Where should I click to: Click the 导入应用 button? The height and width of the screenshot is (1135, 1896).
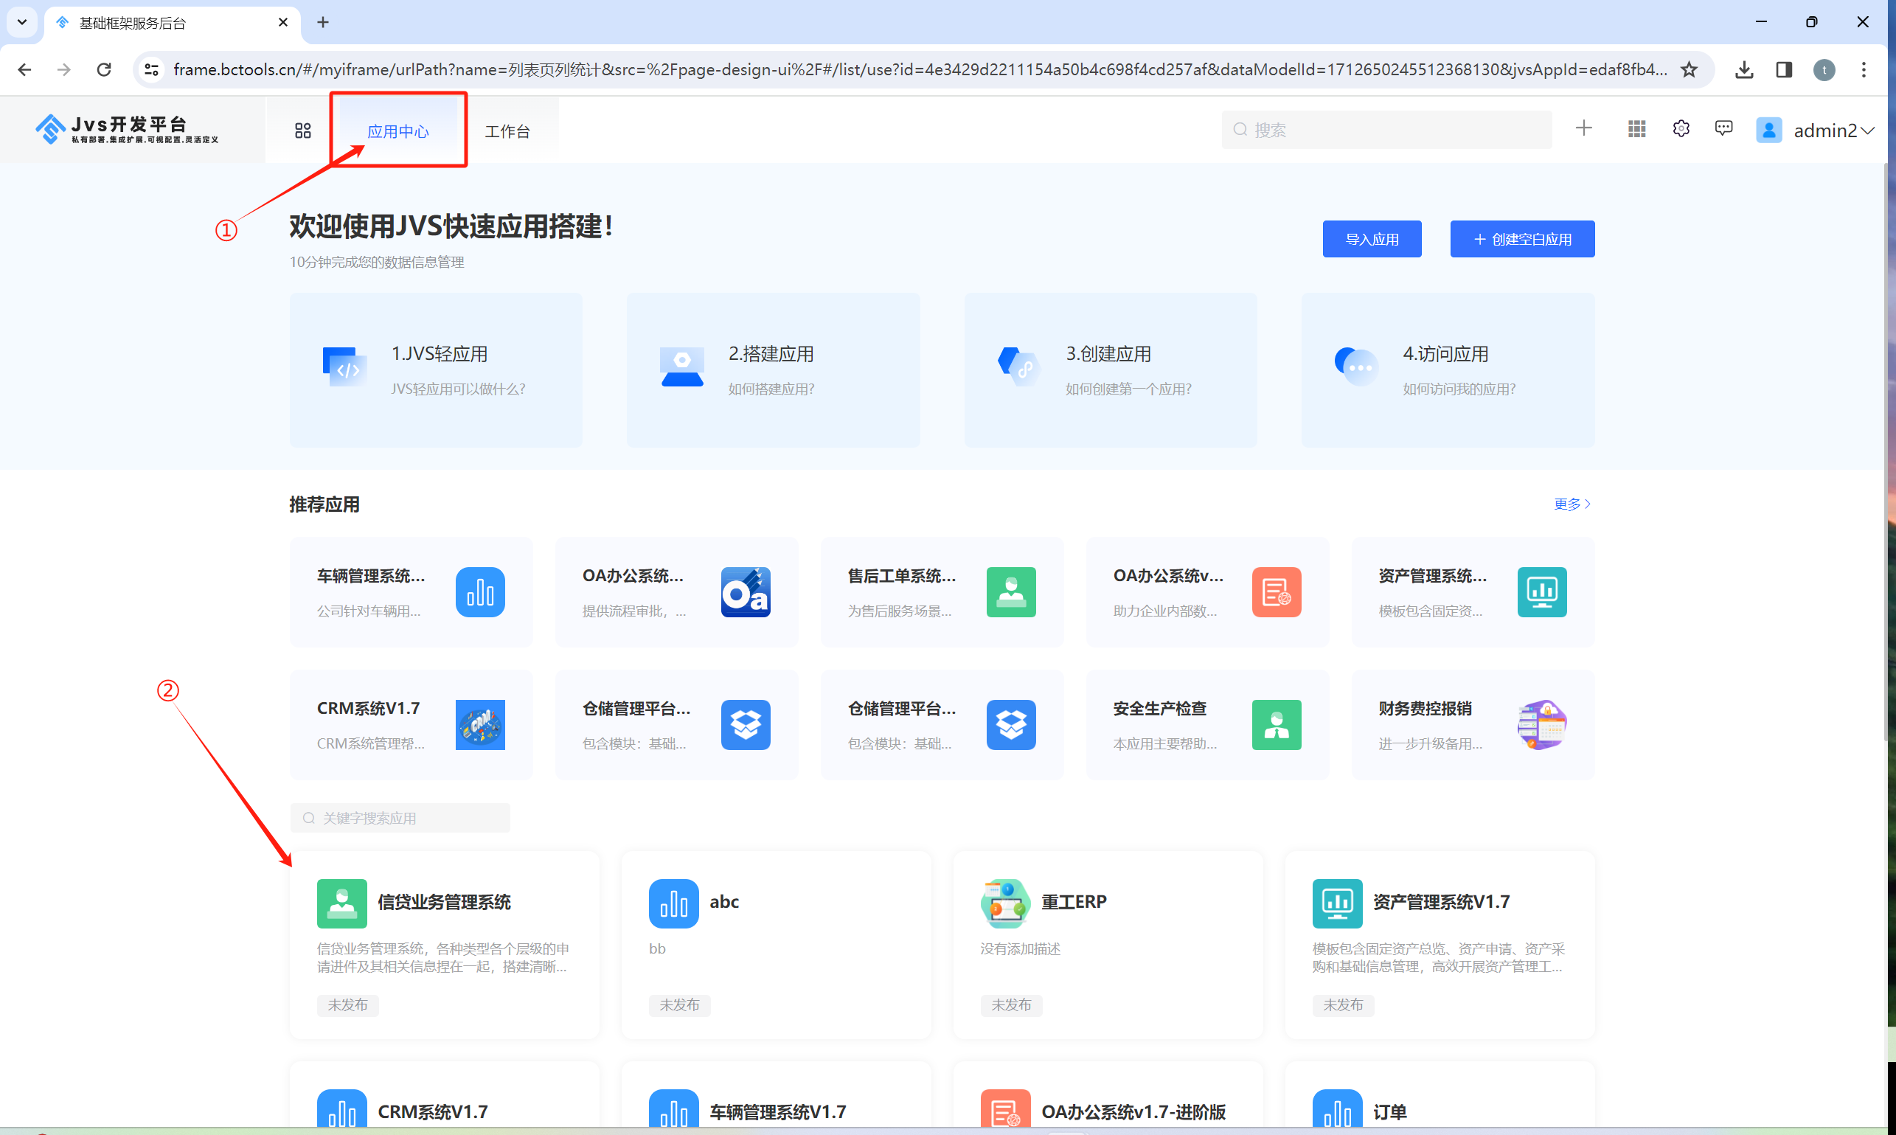coord(1372,240)
